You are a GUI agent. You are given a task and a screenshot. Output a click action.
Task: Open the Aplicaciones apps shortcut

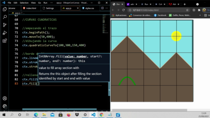(119, 15)
